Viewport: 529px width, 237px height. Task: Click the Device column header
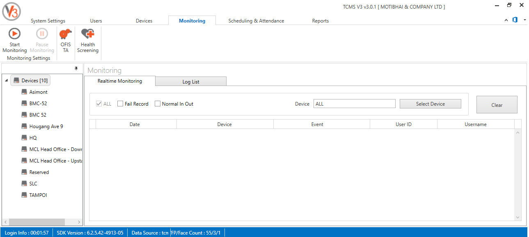click(224, 124)
